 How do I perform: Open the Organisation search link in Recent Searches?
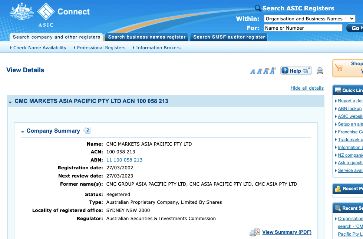[350, 226]
